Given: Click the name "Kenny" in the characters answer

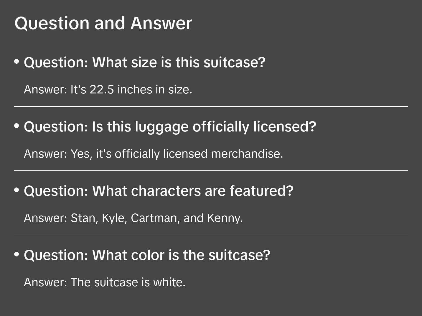Looking at the screenshot, I should click(x=224, y=218).
